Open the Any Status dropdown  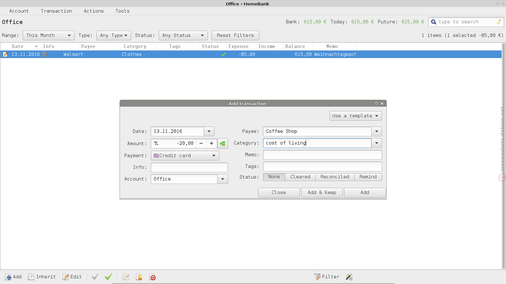coord(183,35)
